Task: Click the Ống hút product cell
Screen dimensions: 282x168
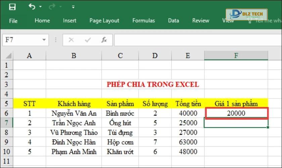Action: click(x=120, y=123)
